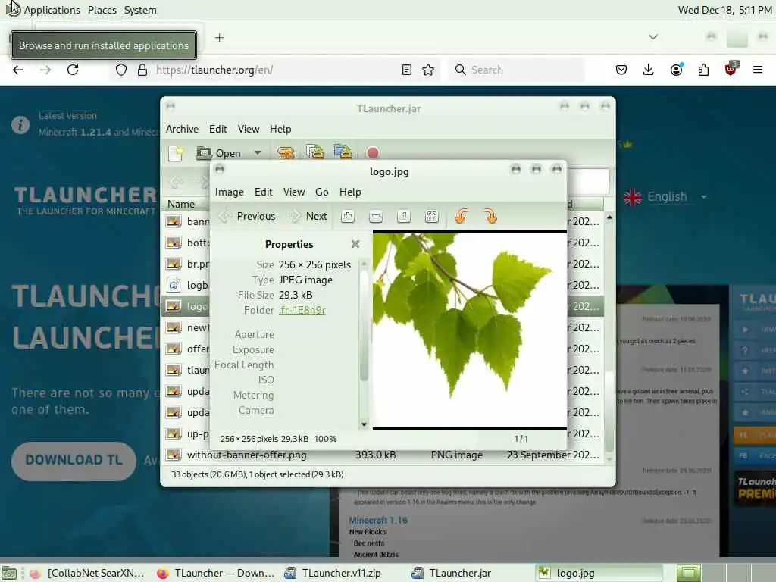The image size is (776, 582).
Task: Show image at normal size icon
Action: tap(404, 216)
